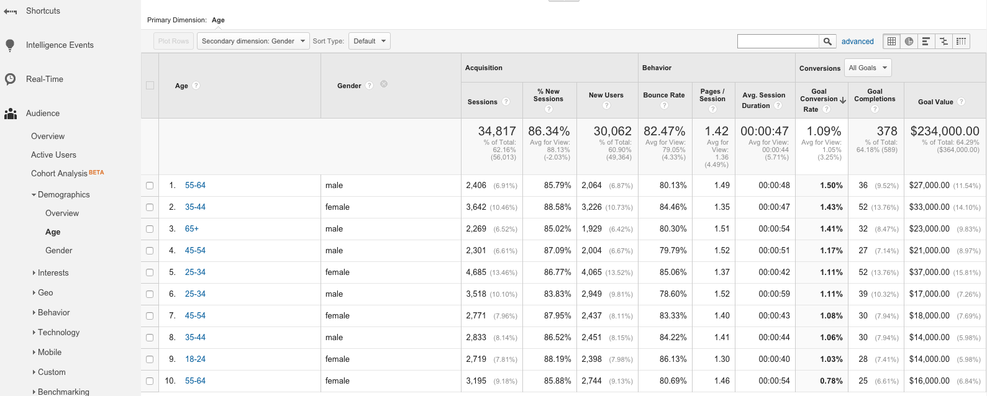Select the pivot table view icon
This screenshot has height=396, width=987.
961,42
